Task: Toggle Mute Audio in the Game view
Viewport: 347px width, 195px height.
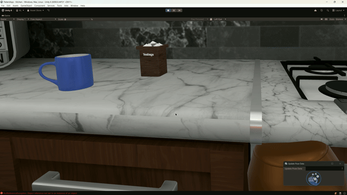Action: pos(322,19)
